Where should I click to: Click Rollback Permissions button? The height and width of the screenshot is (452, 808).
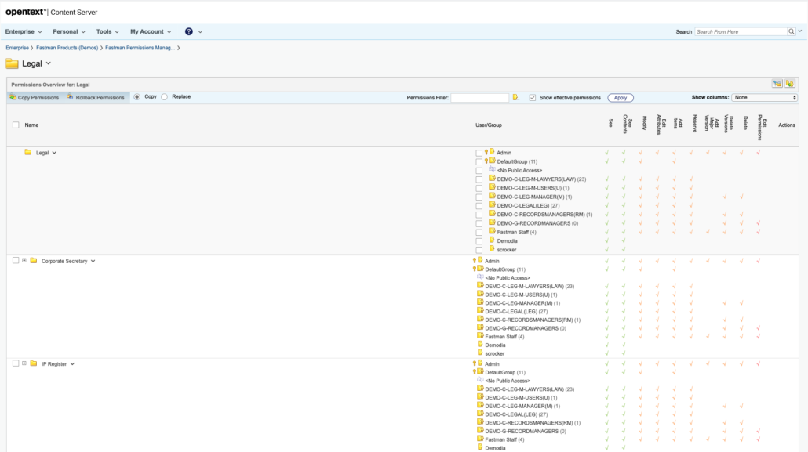96,97
